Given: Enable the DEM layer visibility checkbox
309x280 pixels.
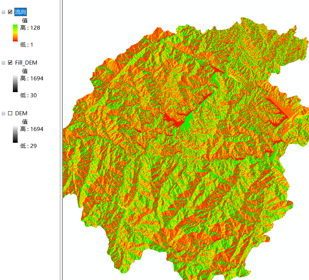Looking at the screenshot, I should click(x=10, y=113).
